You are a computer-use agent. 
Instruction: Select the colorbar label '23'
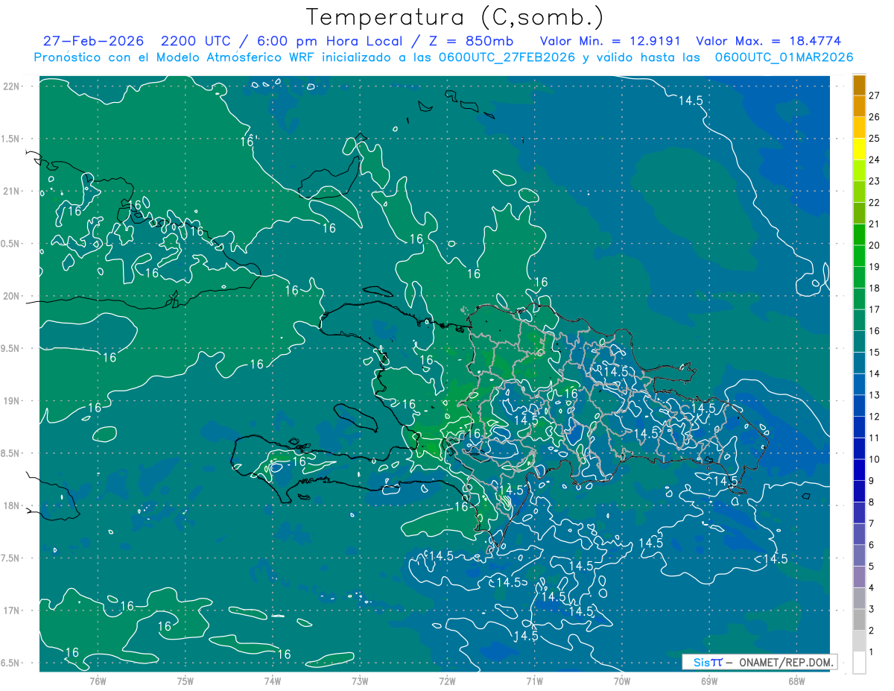(875, 181)
